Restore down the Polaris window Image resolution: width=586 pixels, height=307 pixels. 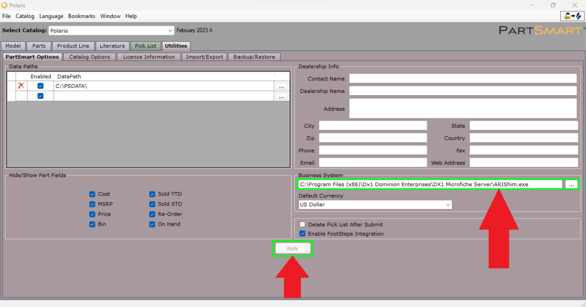tap(553, 5)
